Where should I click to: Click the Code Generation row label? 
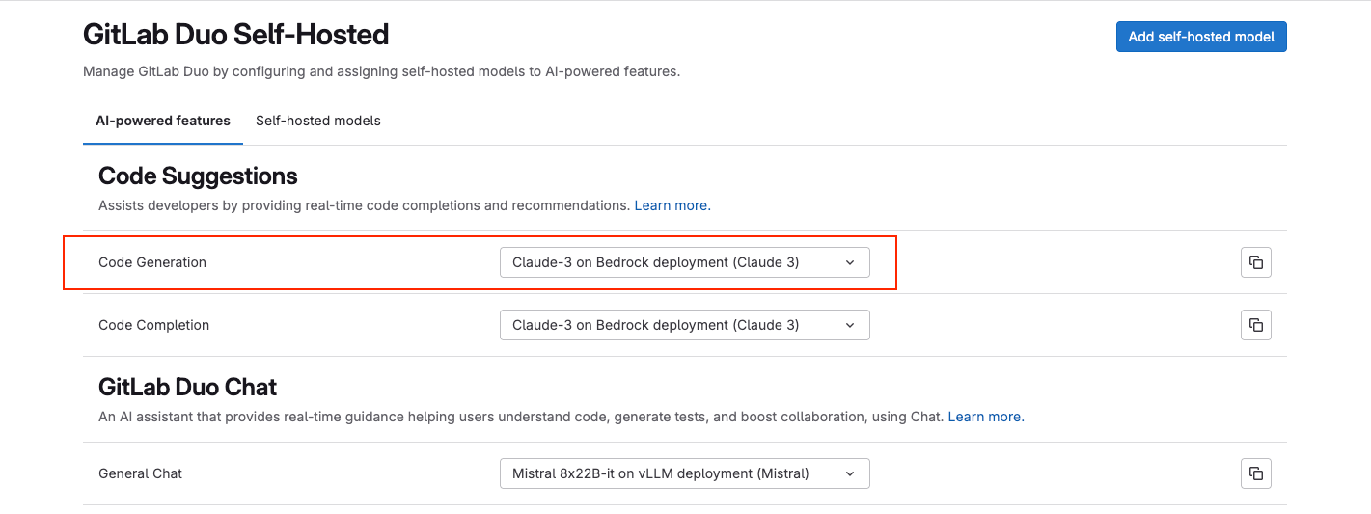pyautogui.click(x=152, y=262)
